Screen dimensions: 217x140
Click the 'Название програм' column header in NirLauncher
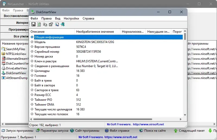[x=15, y=44]
